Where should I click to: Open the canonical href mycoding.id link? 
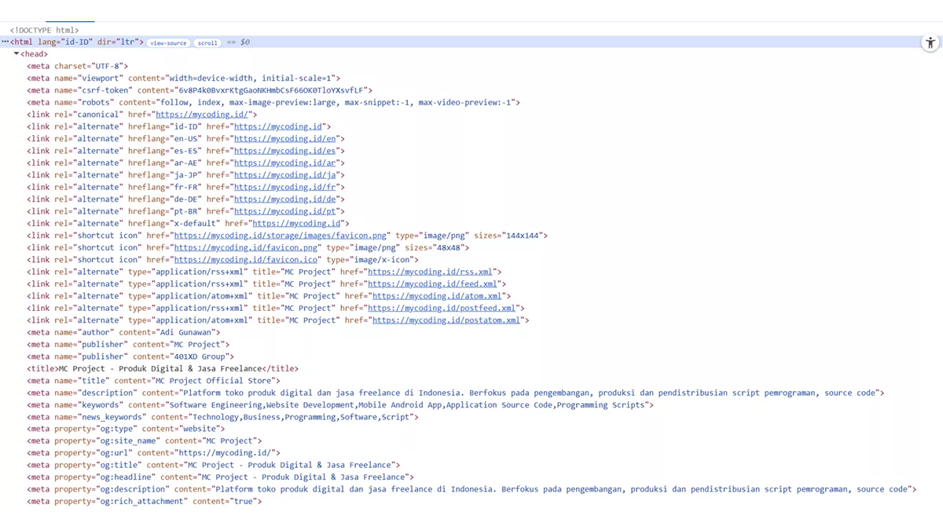pos(203,115)
